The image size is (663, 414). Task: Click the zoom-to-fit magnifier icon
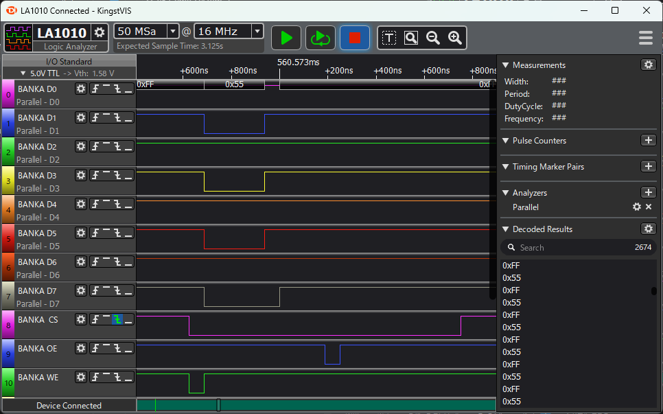point(411,38)
